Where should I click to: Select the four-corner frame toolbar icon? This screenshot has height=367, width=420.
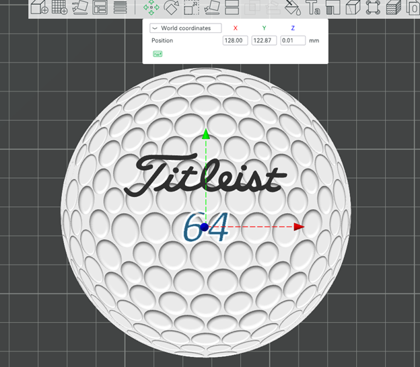coord(373,7)
